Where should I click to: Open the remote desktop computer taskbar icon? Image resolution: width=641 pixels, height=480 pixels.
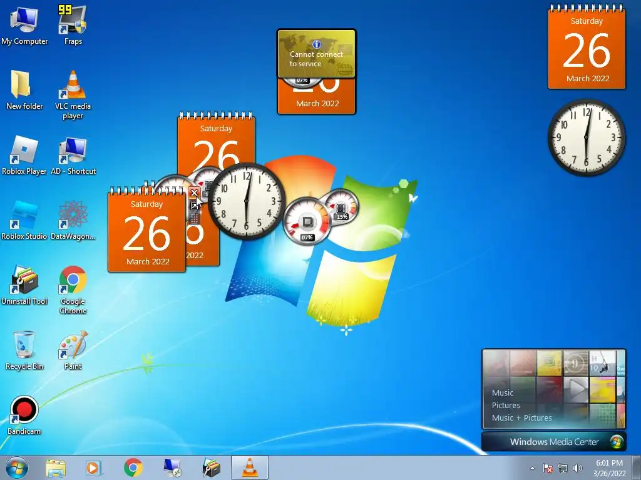point(172,467)
